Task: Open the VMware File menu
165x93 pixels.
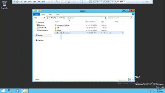Action: click(x=21, y=2)
